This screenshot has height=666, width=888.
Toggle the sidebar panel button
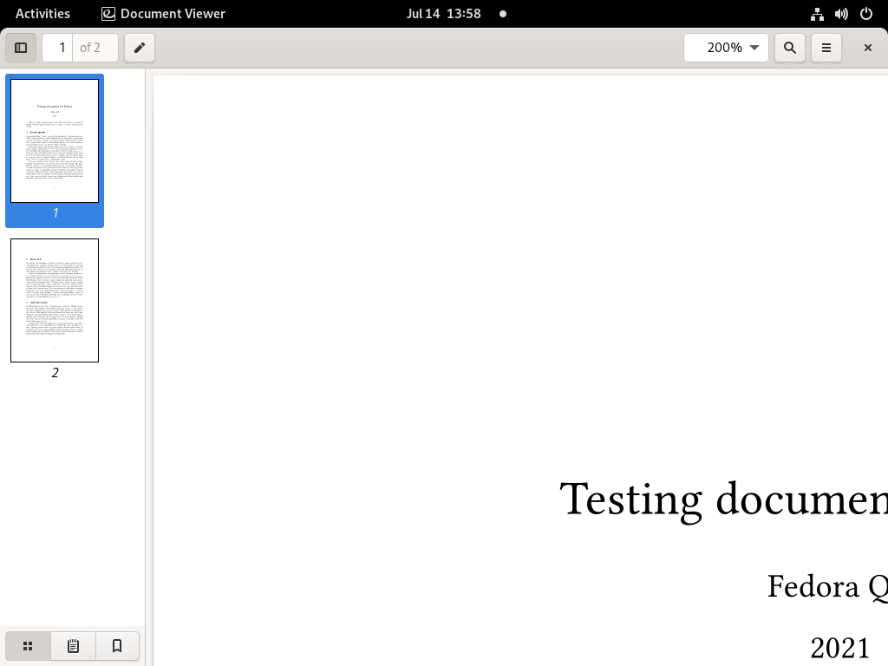[x=21, y=48]
